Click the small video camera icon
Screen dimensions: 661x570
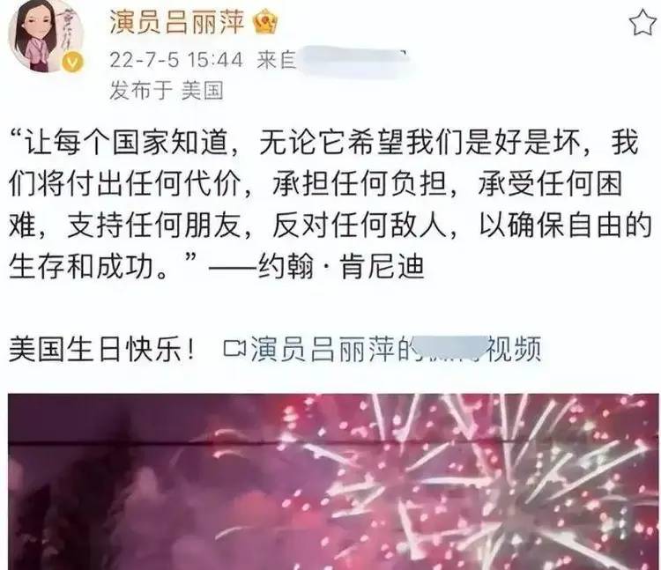tap(234, 348)
